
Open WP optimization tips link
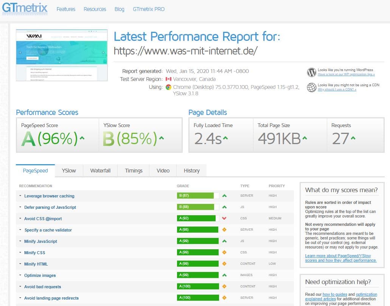coord(346,74)
